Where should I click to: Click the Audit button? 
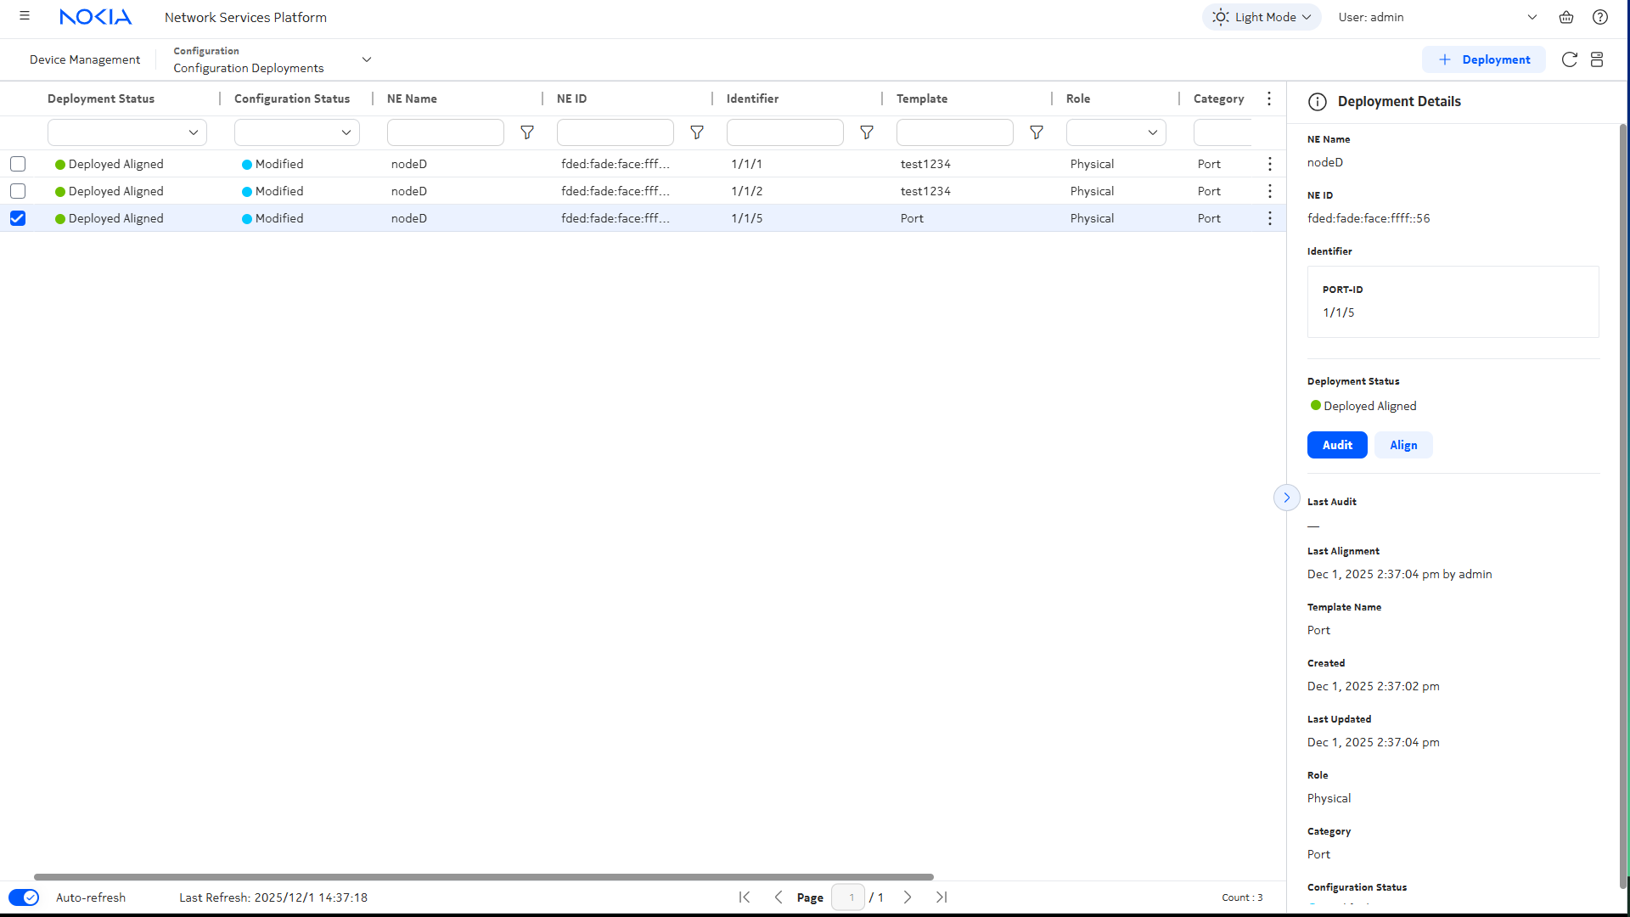1336,445
